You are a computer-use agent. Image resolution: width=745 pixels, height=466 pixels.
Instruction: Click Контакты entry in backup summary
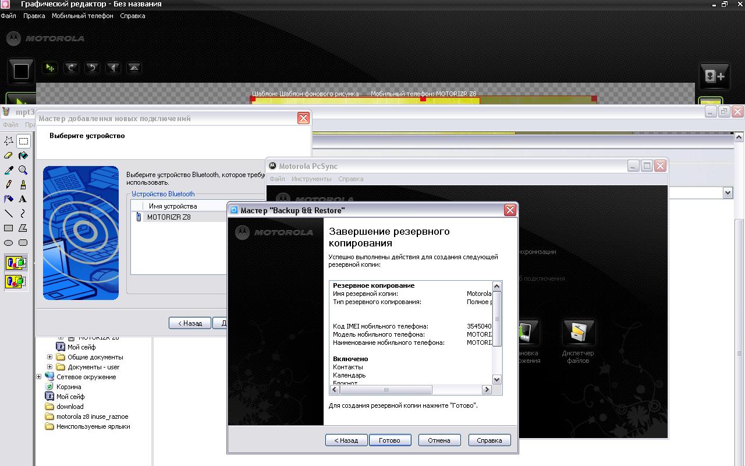(348, 367)
